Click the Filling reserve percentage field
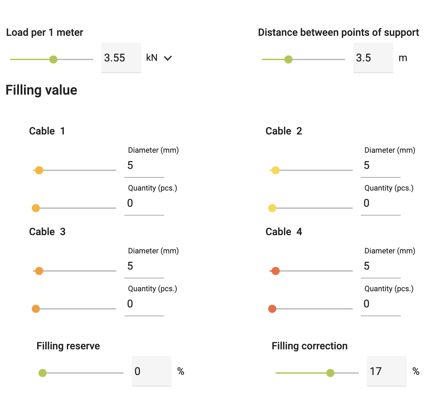429x398 pixels. (151, 371)
